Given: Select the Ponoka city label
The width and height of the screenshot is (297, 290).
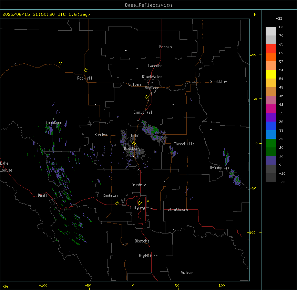Looking at the screenshot, I should coord(165,47).
